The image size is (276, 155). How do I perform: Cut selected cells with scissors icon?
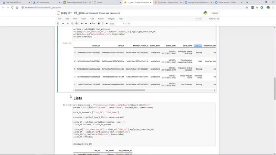[68, 24]
